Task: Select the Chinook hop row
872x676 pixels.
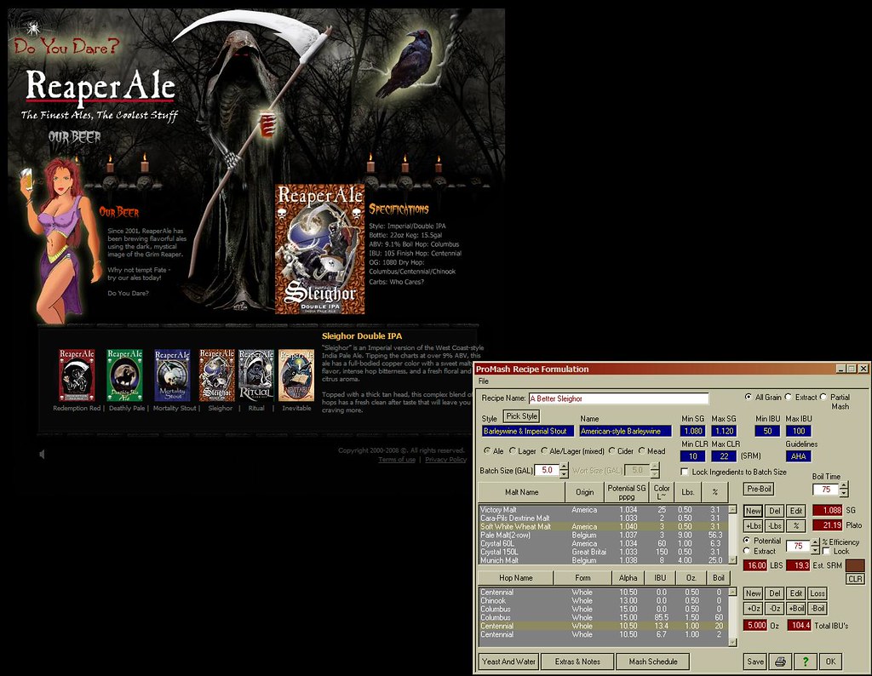Action: (604, 600)
